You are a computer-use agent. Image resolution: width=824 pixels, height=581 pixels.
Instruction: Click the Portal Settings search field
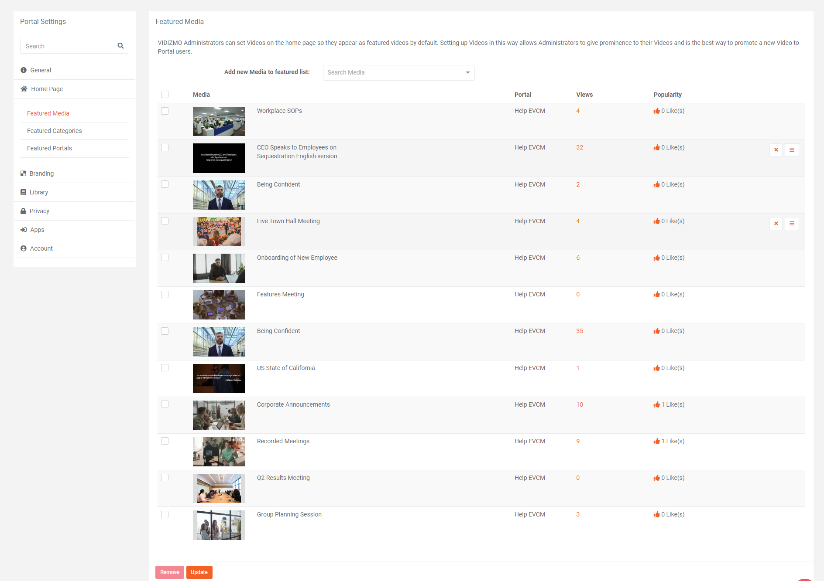(66, 46)
